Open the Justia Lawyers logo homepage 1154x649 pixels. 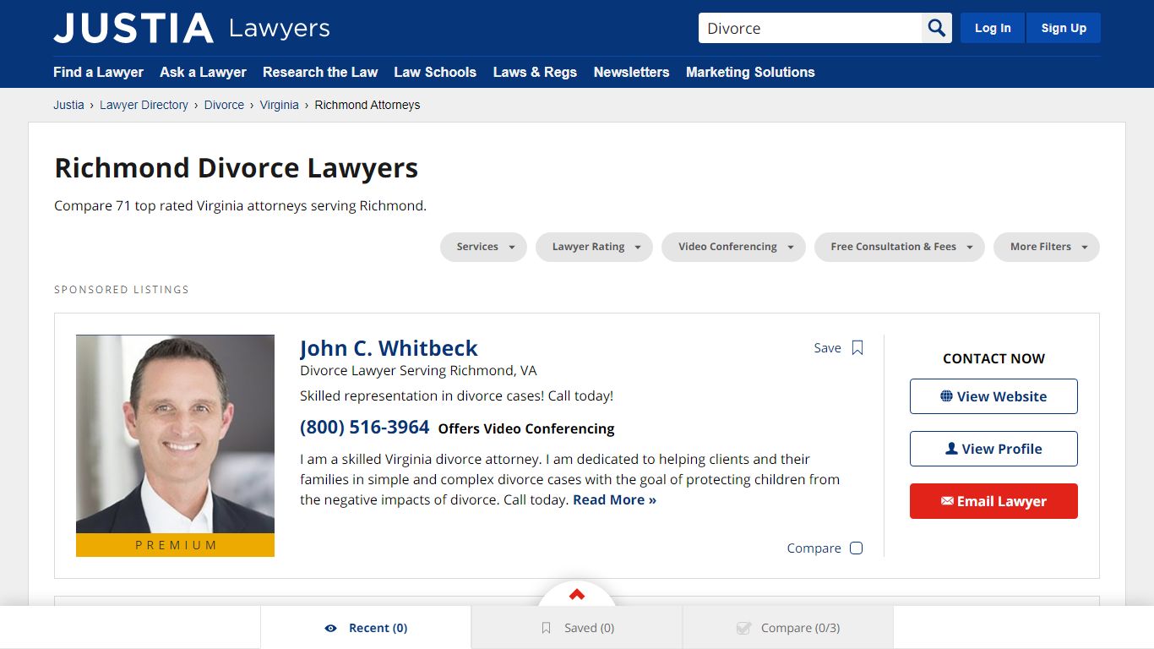192,28
